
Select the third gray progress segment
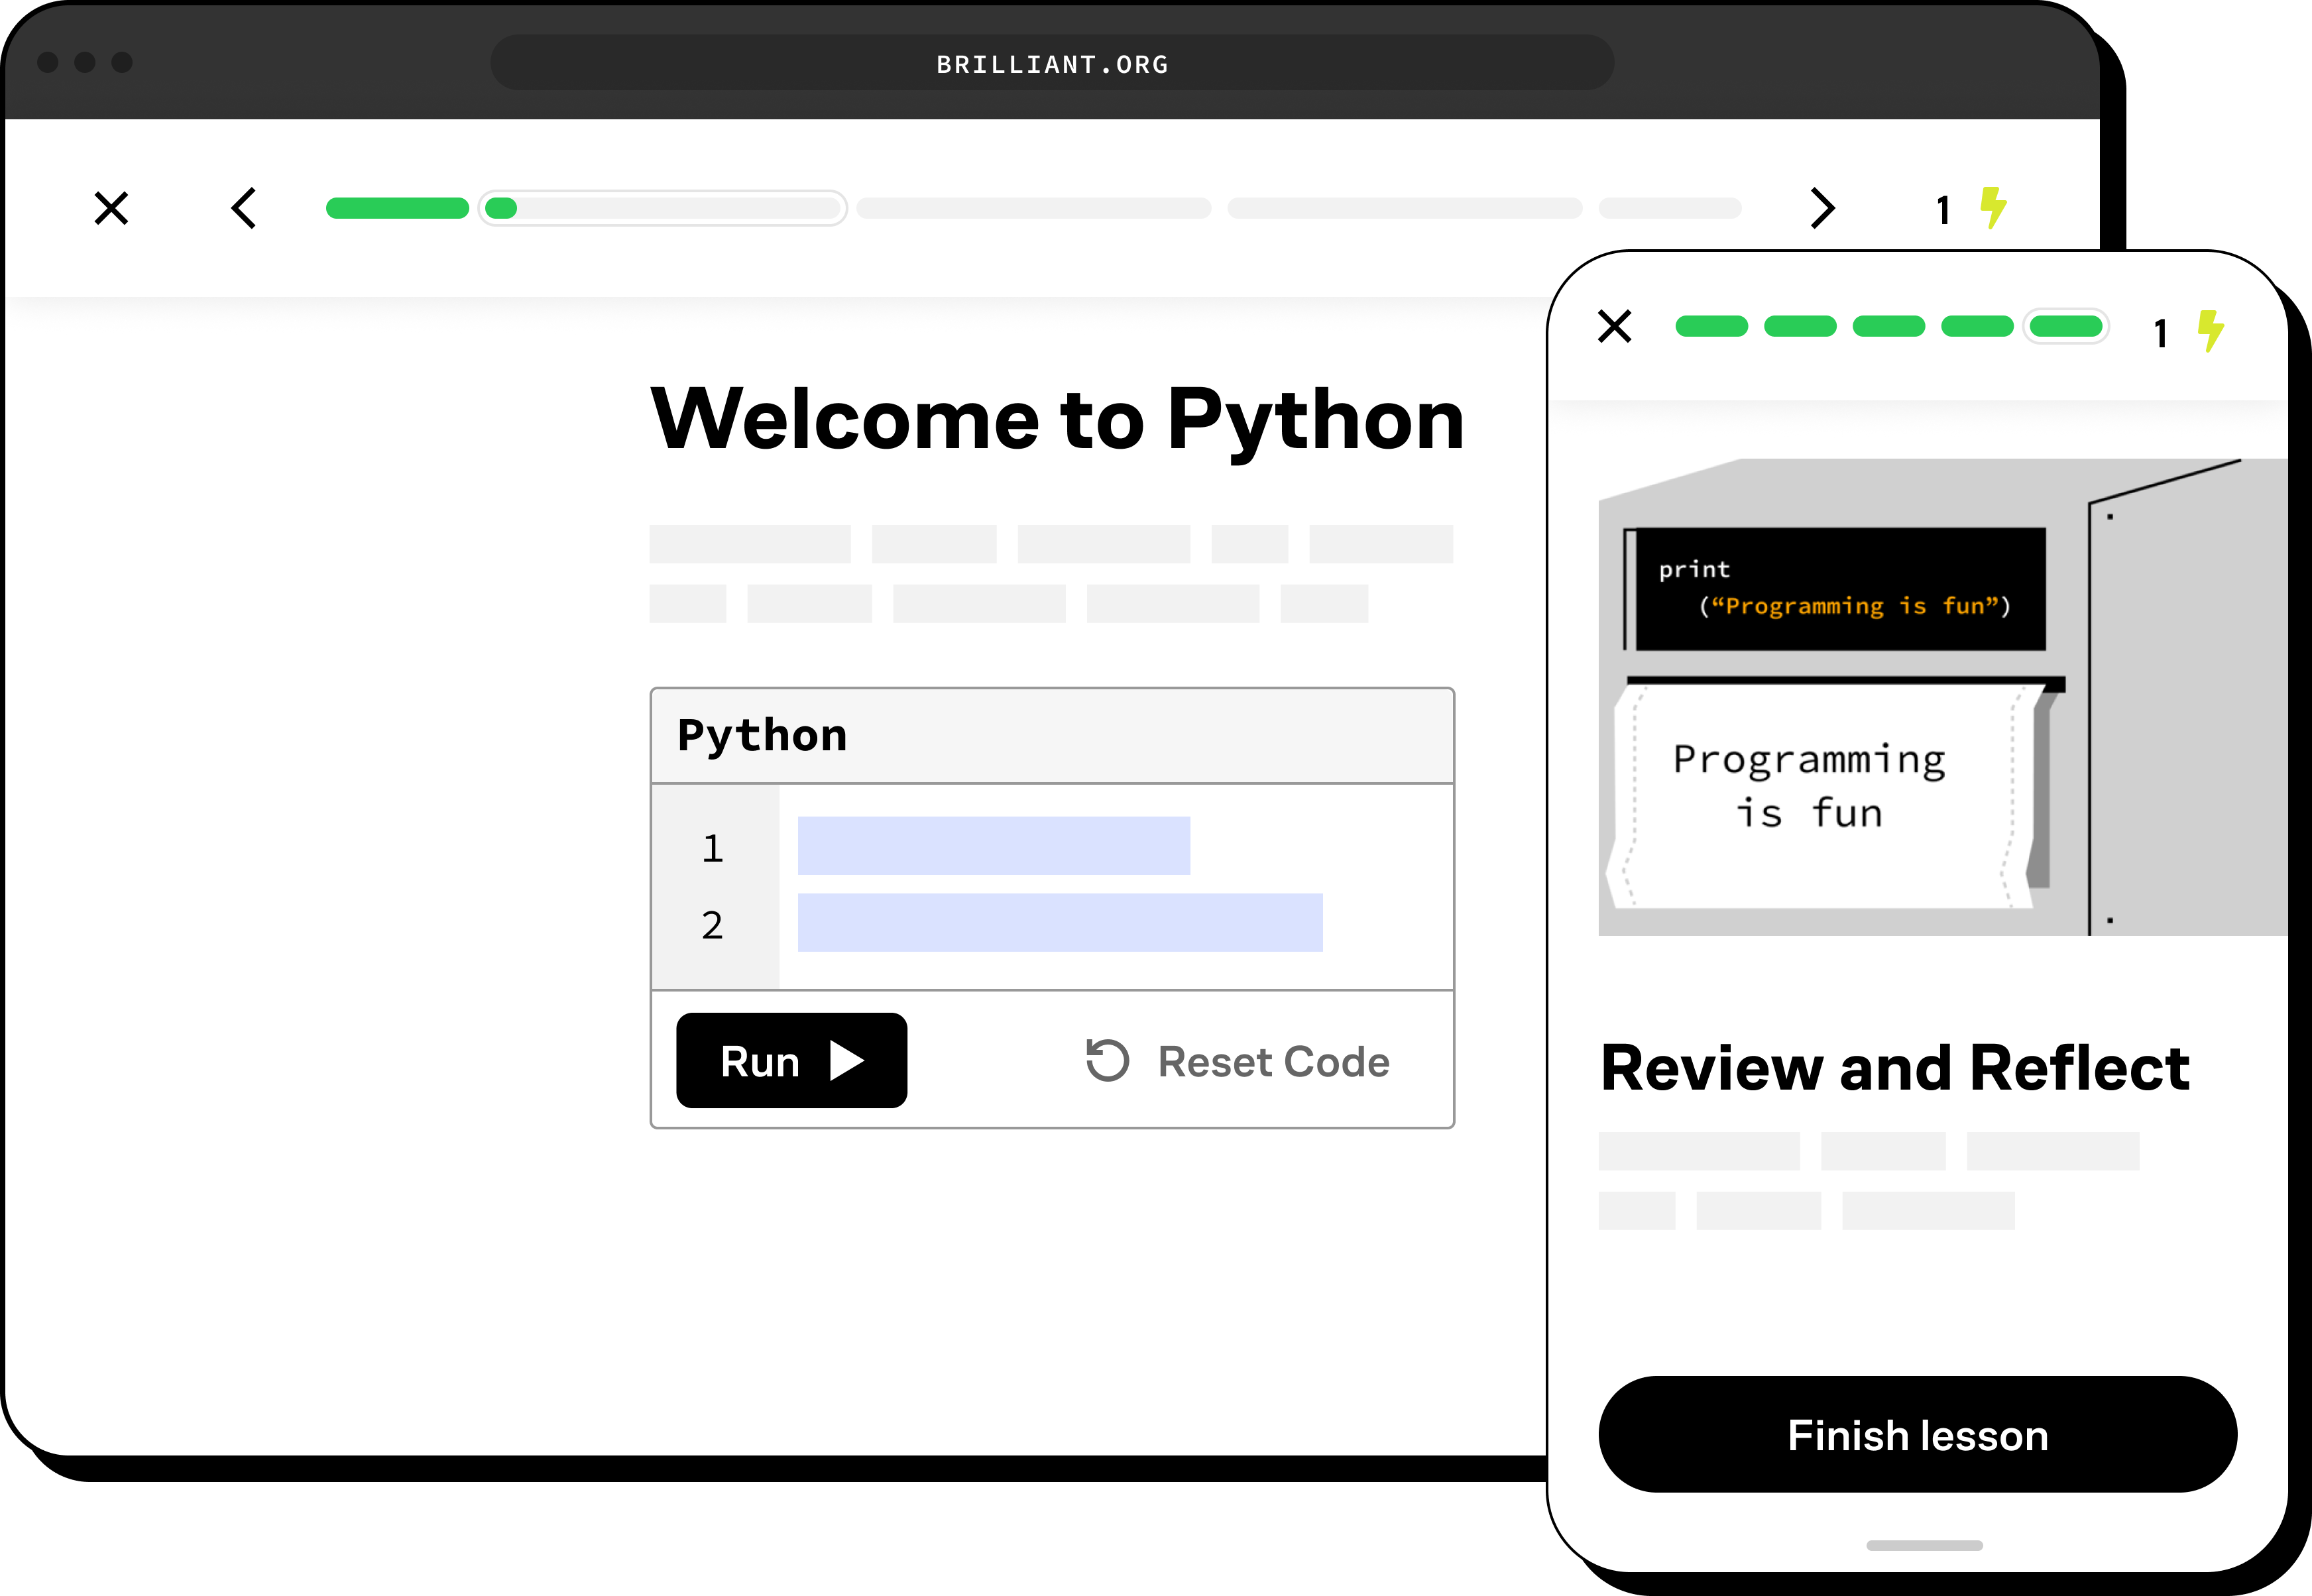tap(1033, 208)
